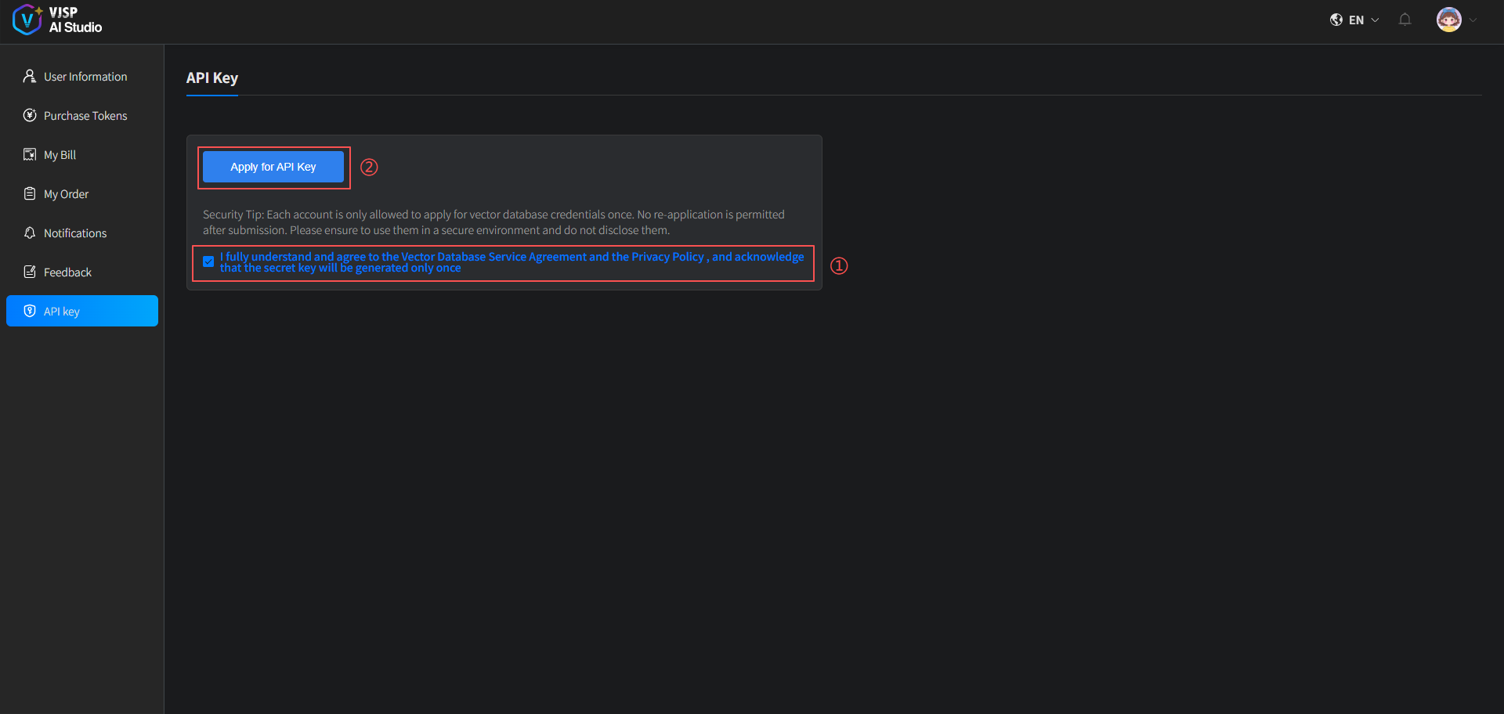The width and height of the screenshot is (1504, 714).
Task: Click the user avatar picture
Action: [1448, 20]
